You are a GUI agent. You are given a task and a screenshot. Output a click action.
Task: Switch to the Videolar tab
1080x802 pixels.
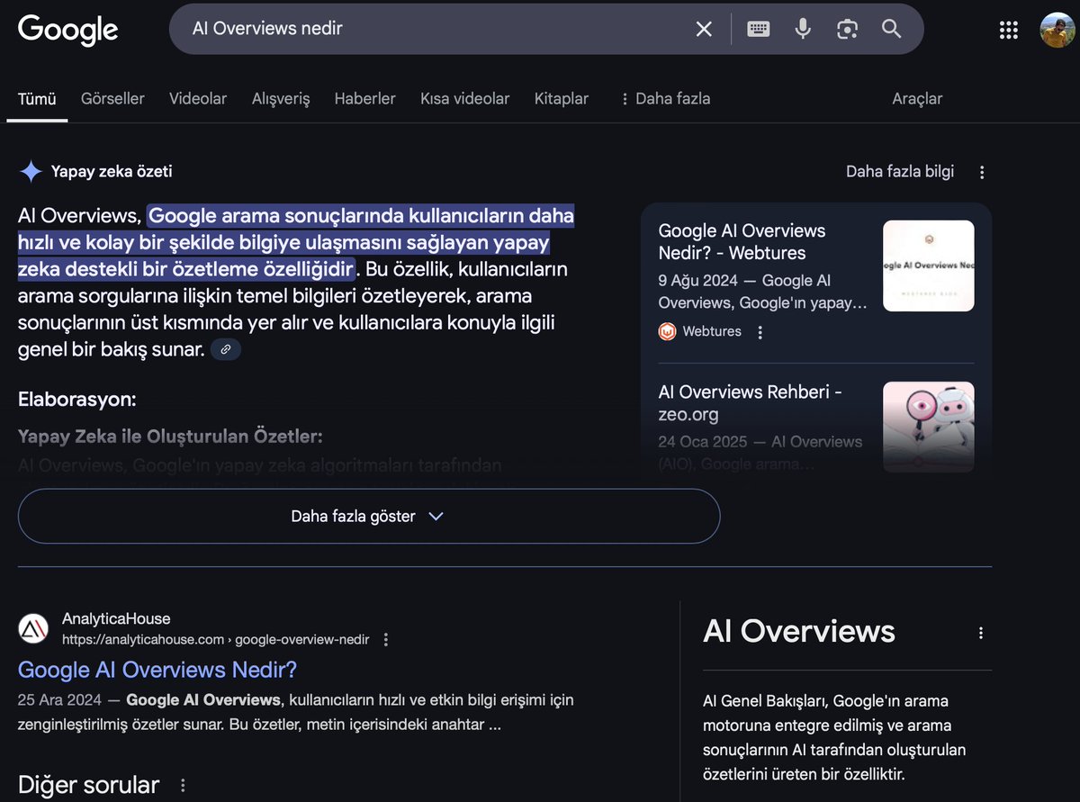pyautogui.click(x=198, y=99)
